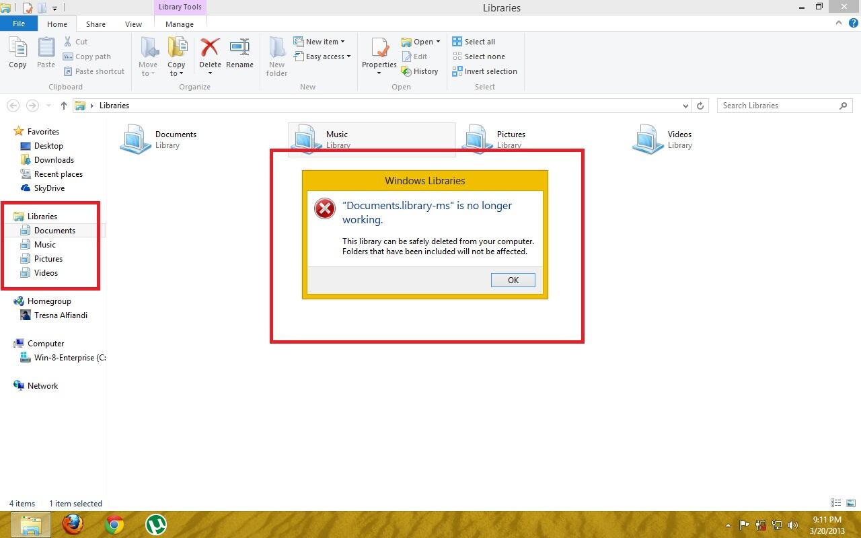861x538 pixels.
Task: Collapse the ribbon with the chevron arrow
Action: click(838, 23)
